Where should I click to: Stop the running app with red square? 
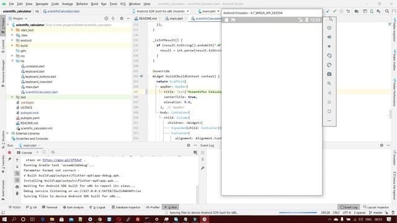pos(9,152)
